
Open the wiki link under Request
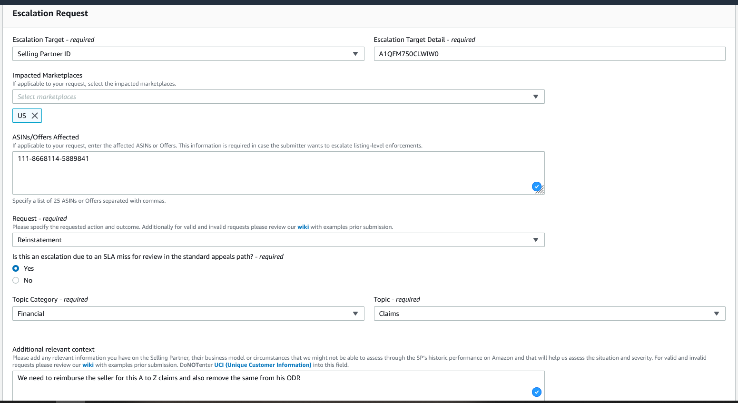tap(303, 227)
